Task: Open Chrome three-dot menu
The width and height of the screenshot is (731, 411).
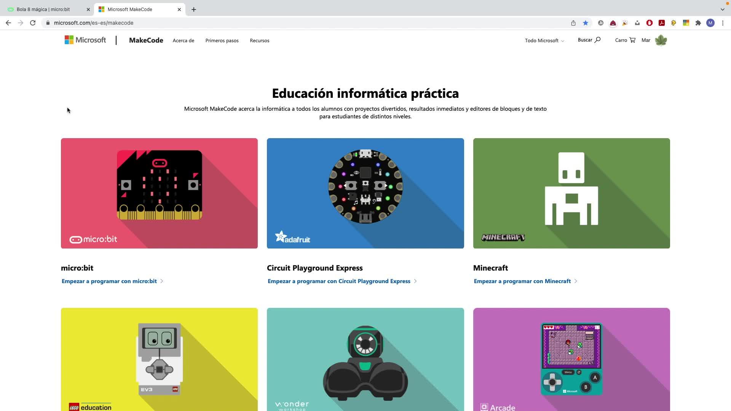Action: 723,23
